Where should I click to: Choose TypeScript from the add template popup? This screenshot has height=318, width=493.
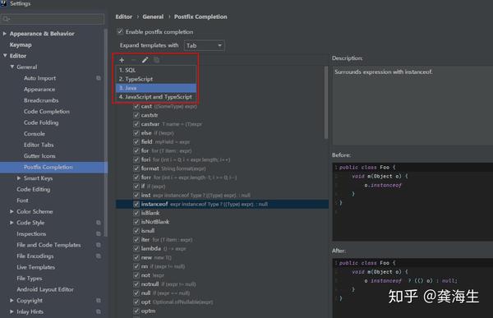click(x=156, y=79)
